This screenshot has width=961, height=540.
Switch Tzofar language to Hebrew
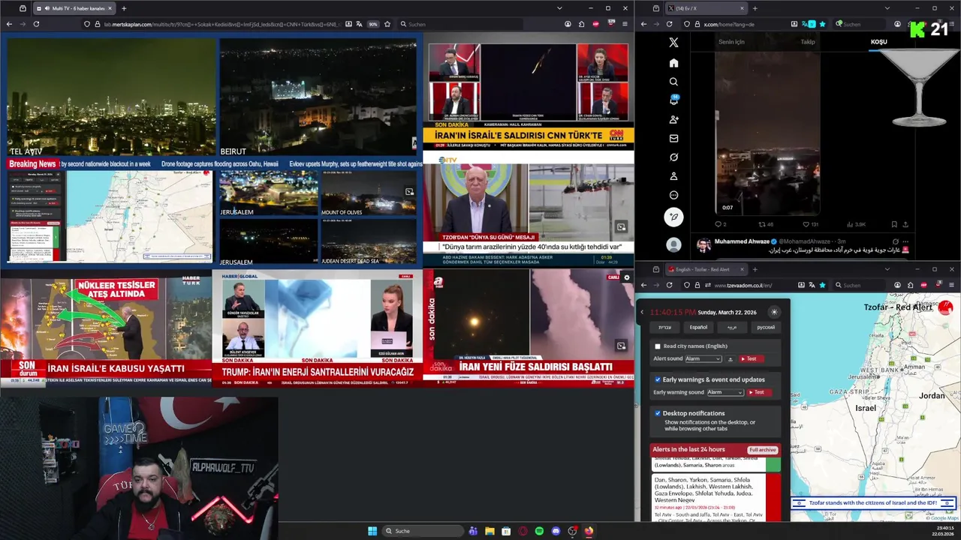pyautogui.click(x=665, y=327)
